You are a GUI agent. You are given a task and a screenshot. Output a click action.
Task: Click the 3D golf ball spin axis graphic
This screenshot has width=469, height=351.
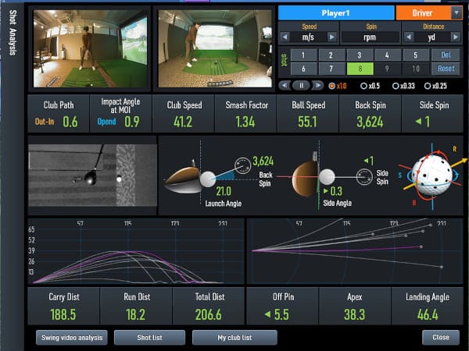click(x=428, y=176)
